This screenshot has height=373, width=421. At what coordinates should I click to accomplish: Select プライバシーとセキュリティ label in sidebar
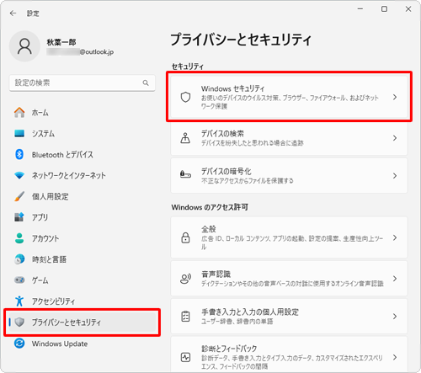pyautogui.click(x=66, y=322)
